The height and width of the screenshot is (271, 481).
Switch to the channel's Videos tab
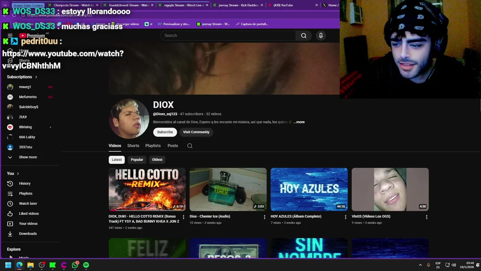pyautogui.click(x=115, y=146)
